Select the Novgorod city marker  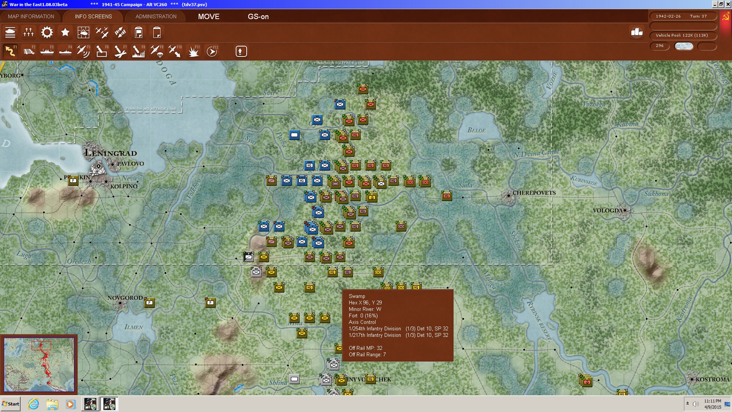click(120, 303)
